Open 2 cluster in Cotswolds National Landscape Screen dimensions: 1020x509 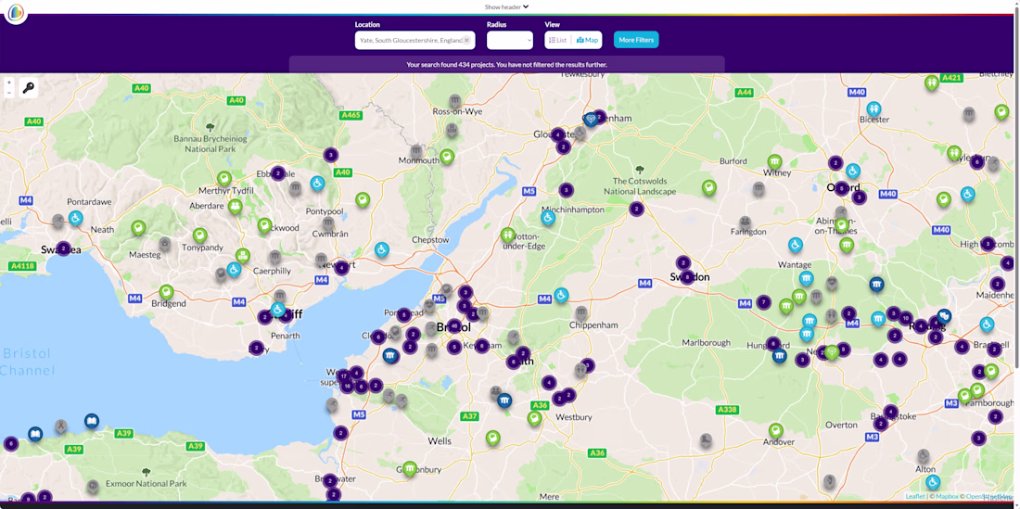click(637, 210)
